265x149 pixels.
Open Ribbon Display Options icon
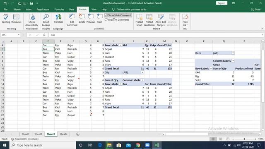234,3
